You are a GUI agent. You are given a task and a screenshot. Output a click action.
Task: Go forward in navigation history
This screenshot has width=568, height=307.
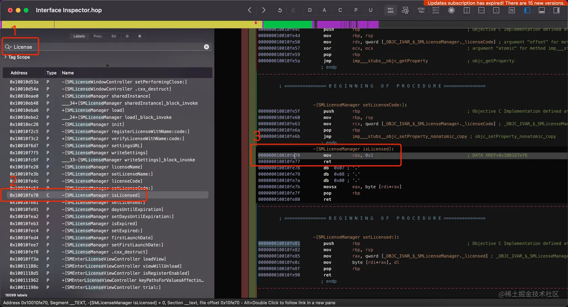[264, 10]
